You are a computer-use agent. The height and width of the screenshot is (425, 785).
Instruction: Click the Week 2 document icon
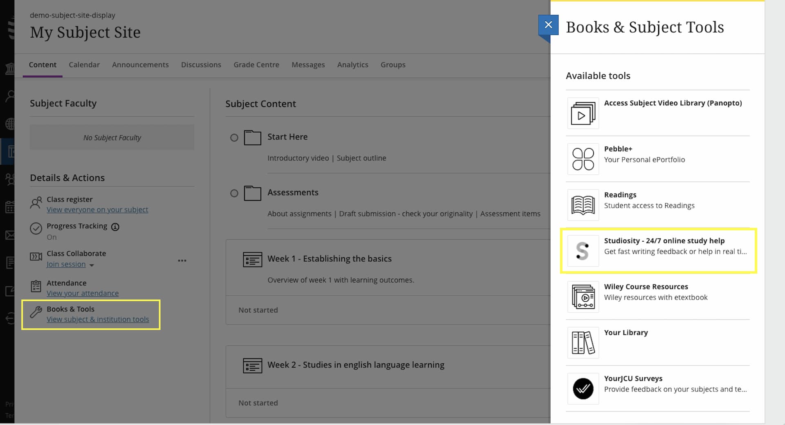tap(252, 366)
